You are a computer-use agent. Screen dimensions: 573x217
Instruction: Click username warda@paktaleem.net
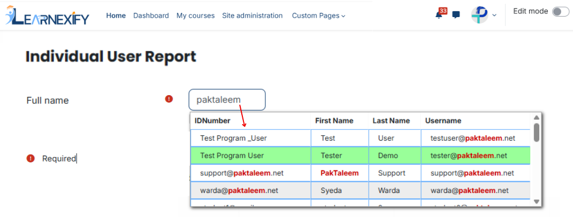tap(470, 190)
